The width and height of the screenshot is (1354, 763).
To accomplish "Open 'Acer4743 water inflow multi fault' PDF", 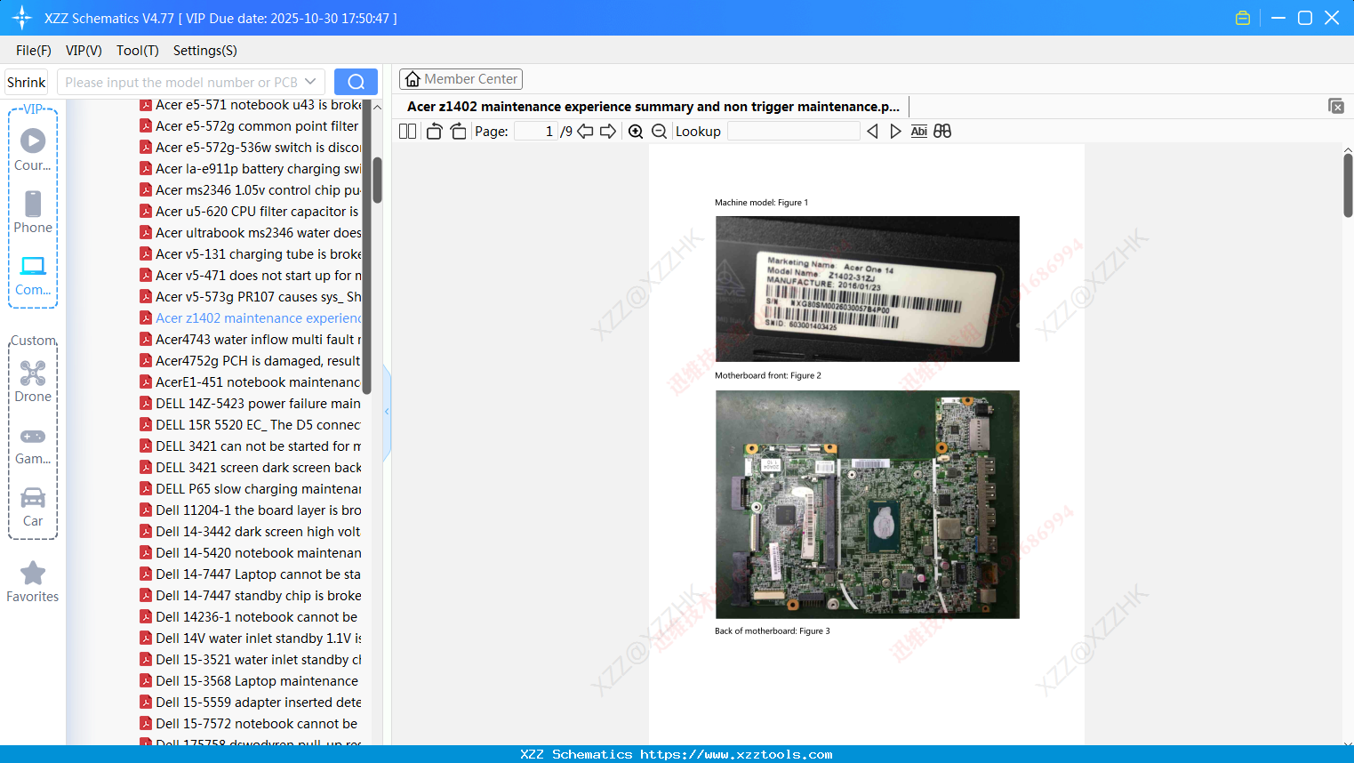I will click(251, 340).
